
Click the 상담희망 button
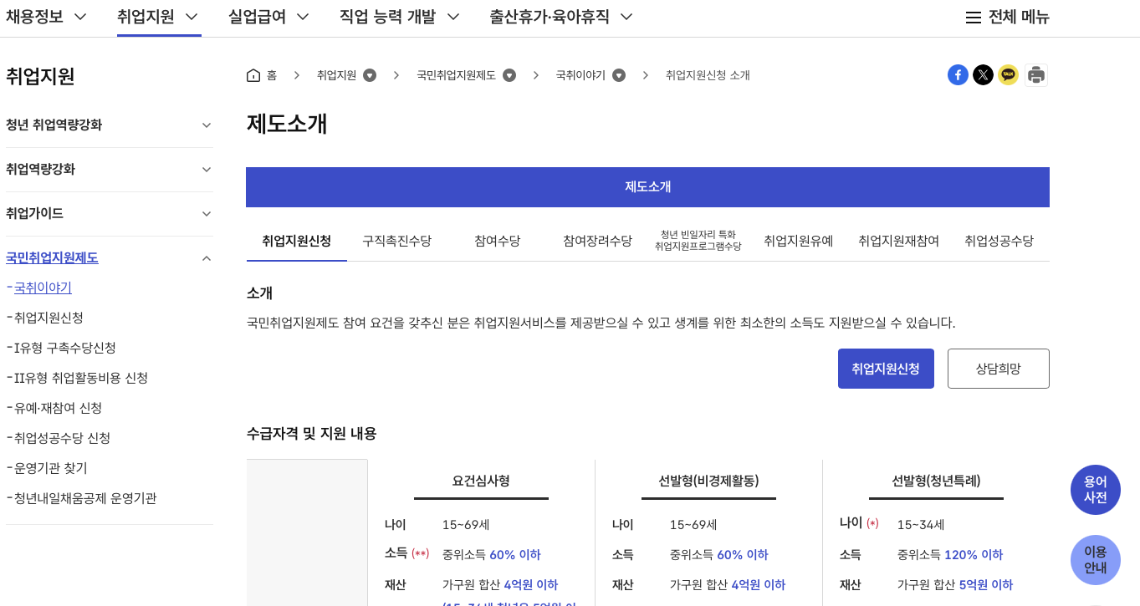click(x=998, y=369)
